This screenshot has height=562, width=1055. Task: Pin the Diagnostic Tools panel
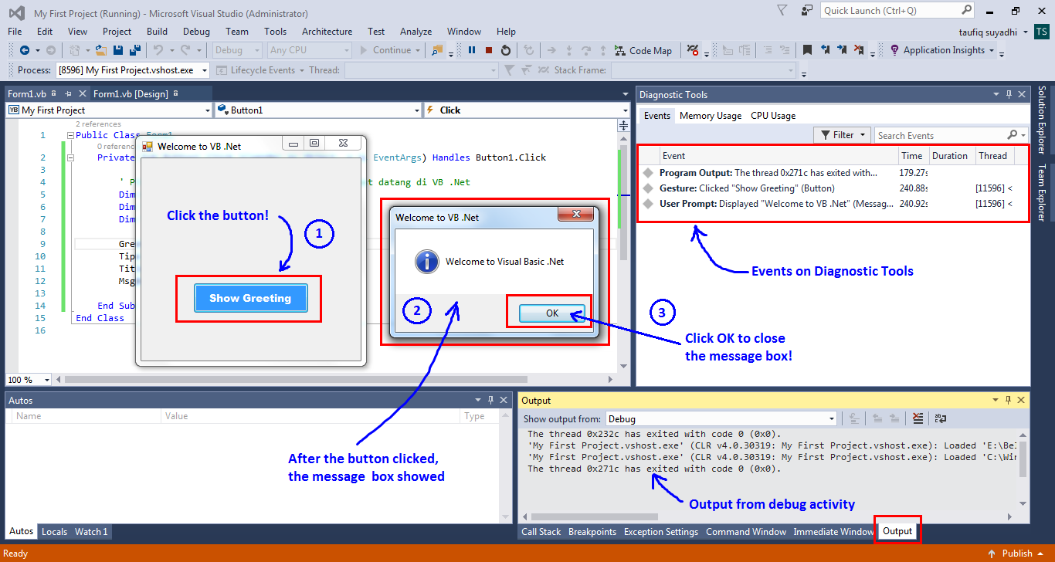(1009, 93)
